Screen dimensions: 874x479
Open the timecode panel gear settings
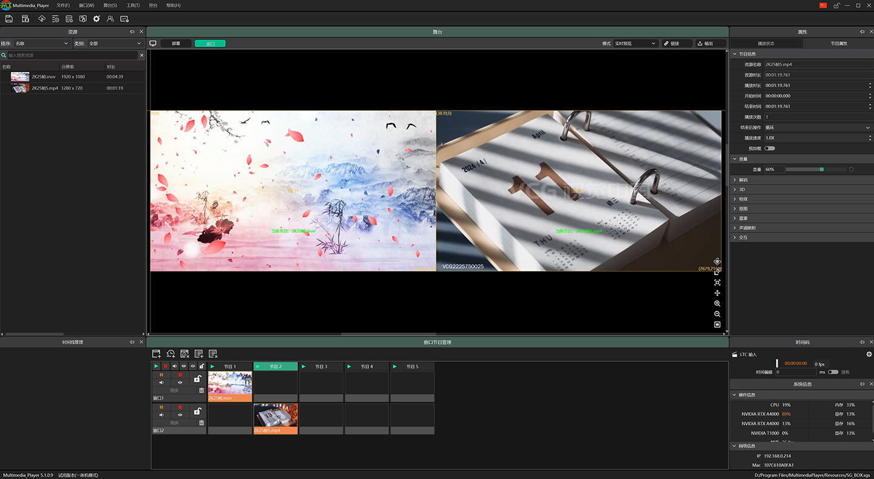point(869,354)
